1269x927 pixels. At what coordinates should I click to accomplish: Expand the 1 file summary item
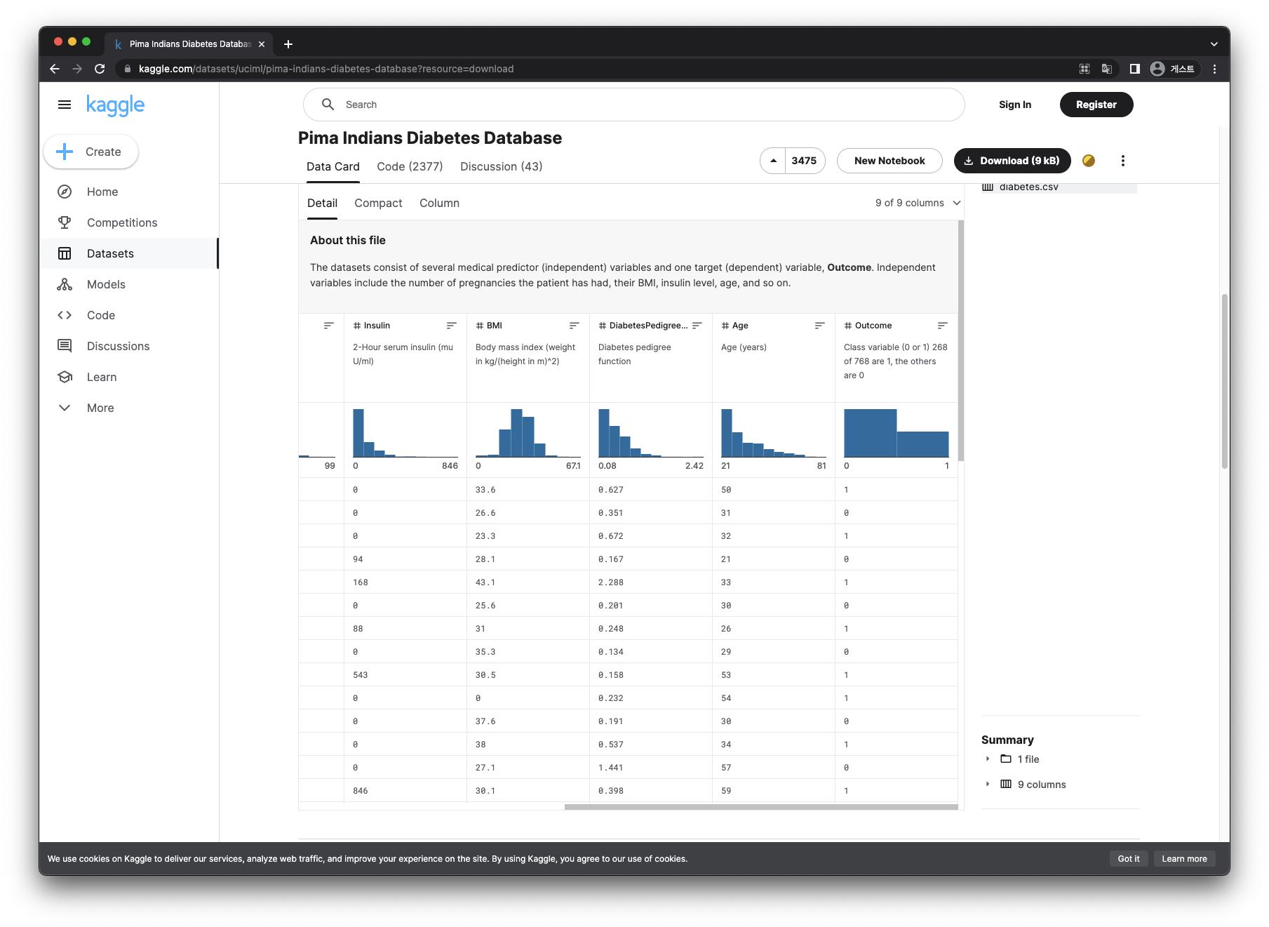[988, 759]
